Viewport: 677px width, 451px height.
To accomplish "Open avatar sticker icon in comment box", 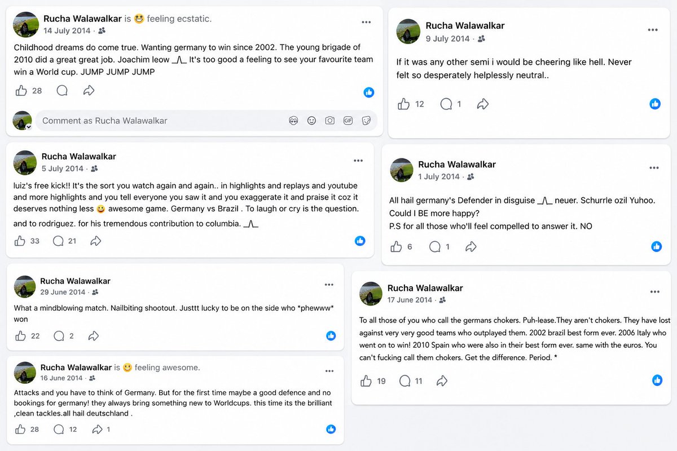I will click(293, 120).
